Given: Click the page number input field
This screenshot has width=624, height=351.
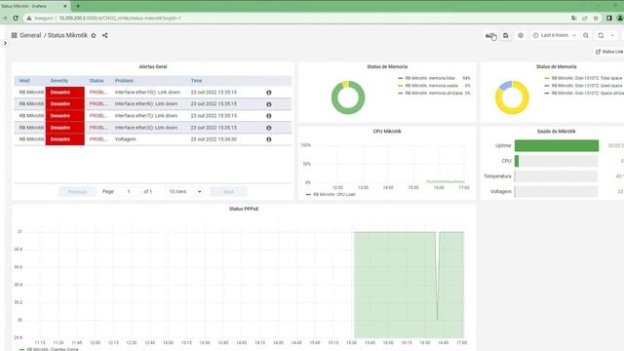Looking at the screenshot, I should coord(129,192).
